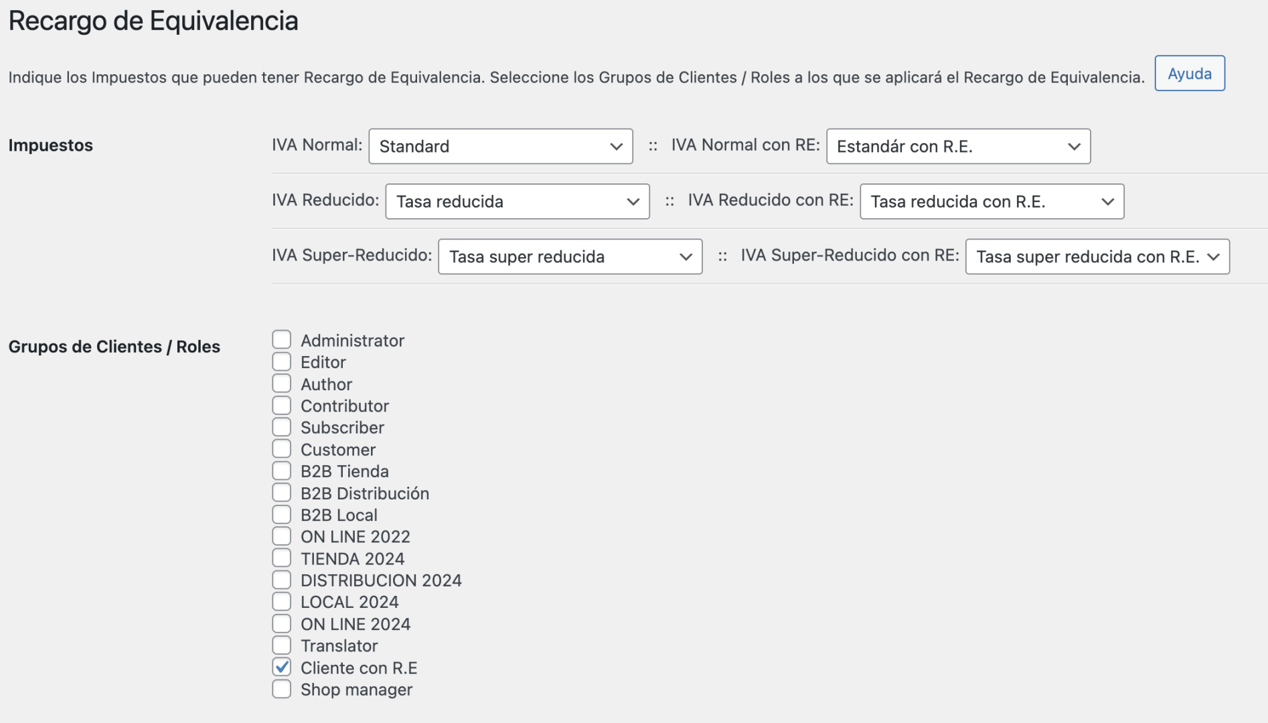Check the B2B Distribución checkbox

[282, 493]
